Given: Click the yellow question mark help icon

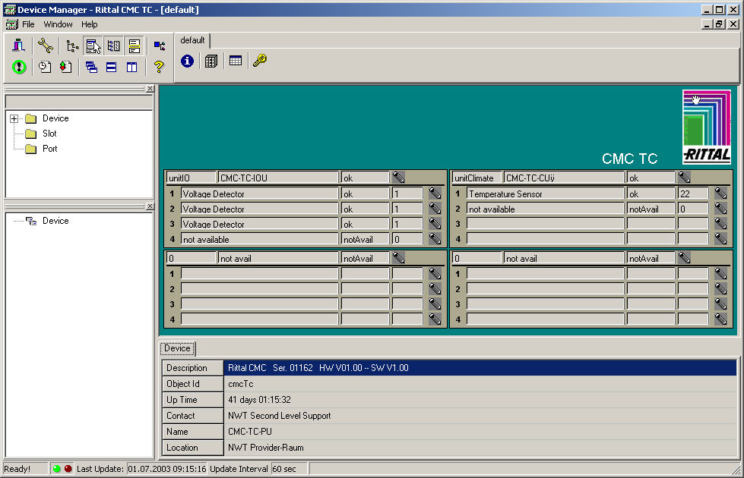Looking at the screenshot, I should click(x=159, y=67).
